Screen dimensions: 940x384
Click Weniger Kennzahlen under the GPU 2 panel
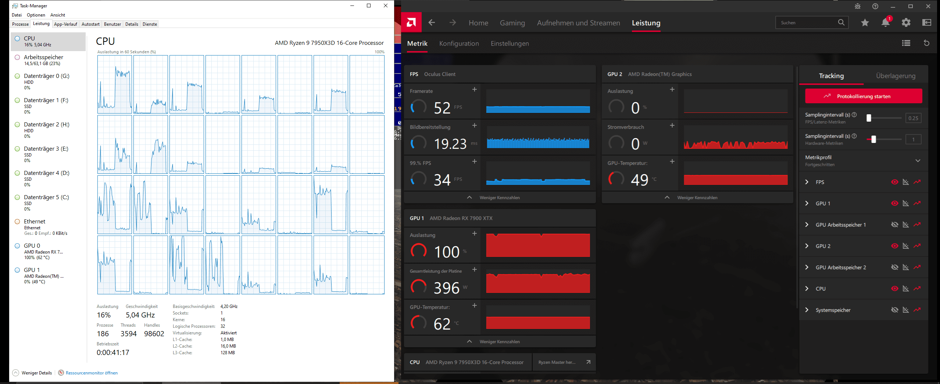coord(697,198)
